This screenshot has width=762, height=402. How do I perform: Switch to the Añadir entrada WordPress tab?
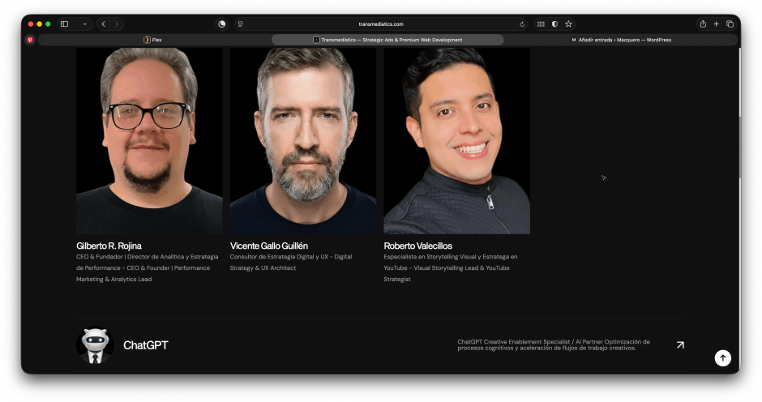pos(621,40)
